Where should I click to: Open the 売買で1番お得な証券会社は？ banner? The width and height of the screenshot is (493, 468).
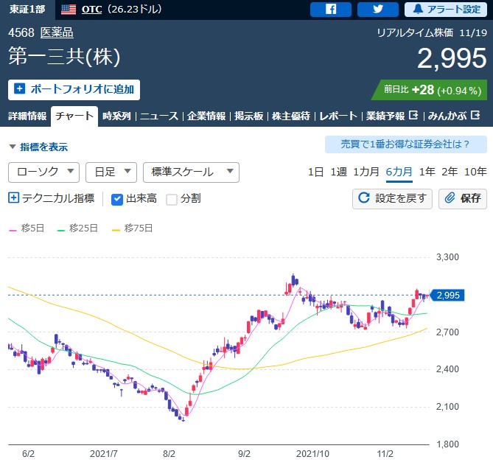[405, 144]
